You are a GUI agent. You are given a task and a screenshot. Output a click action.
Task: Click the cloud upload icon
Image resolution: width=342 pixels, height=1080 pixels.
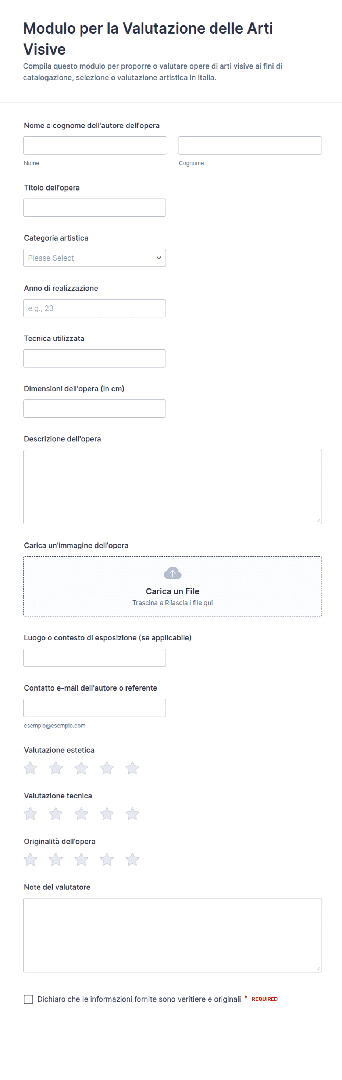point(172,573)
